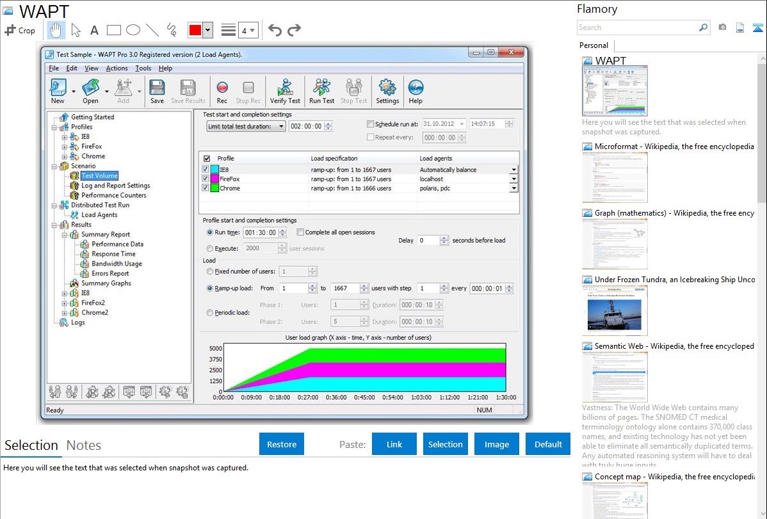The image size is (767, 519).
Task: Expand the IE8 node under Profiles
Action: 64,137
